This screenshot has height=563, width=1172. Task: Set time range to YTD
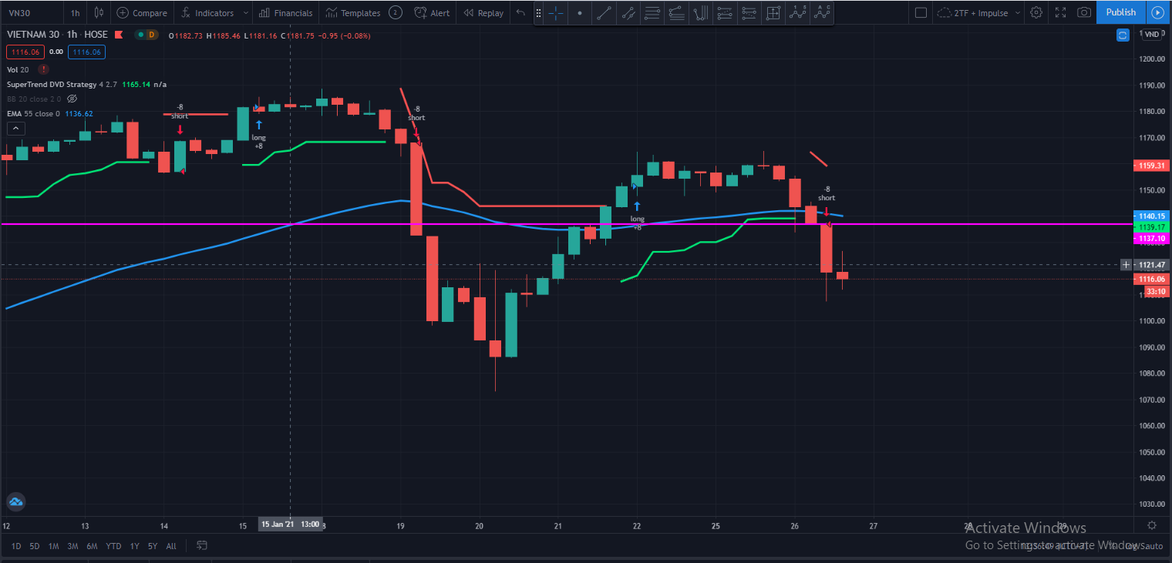(x=113, y=546)
